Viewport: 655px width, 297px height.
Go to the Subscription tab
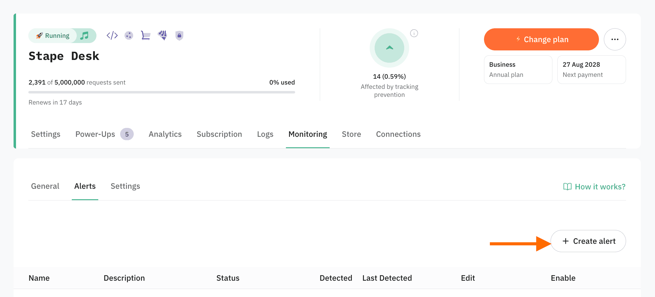pyautogui.click(x=219, y=134)
